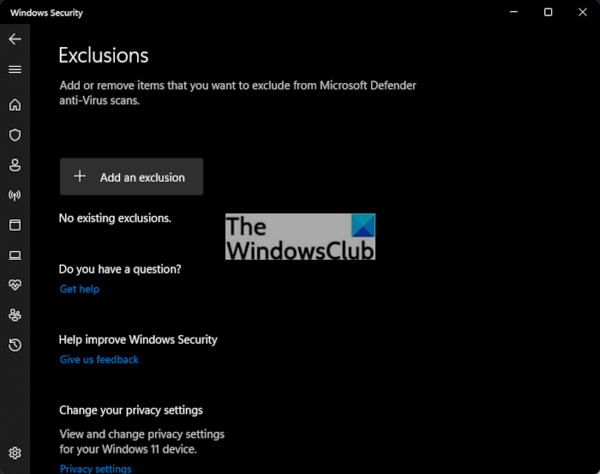Open the Home section in sidebar
The height and width of the screenshot is (474, 600).
[15, 105]
